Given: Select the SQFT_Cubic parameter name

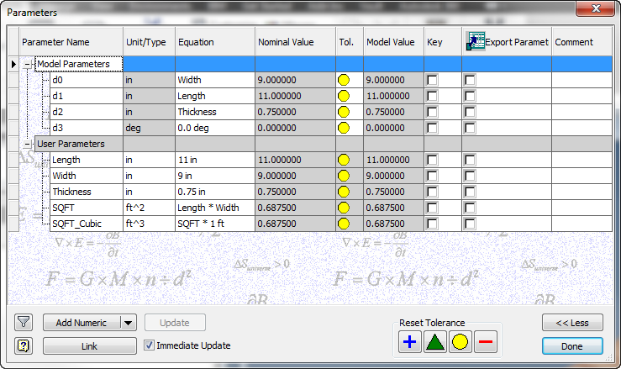Looking at the screenshot, I should click(87, 224).
